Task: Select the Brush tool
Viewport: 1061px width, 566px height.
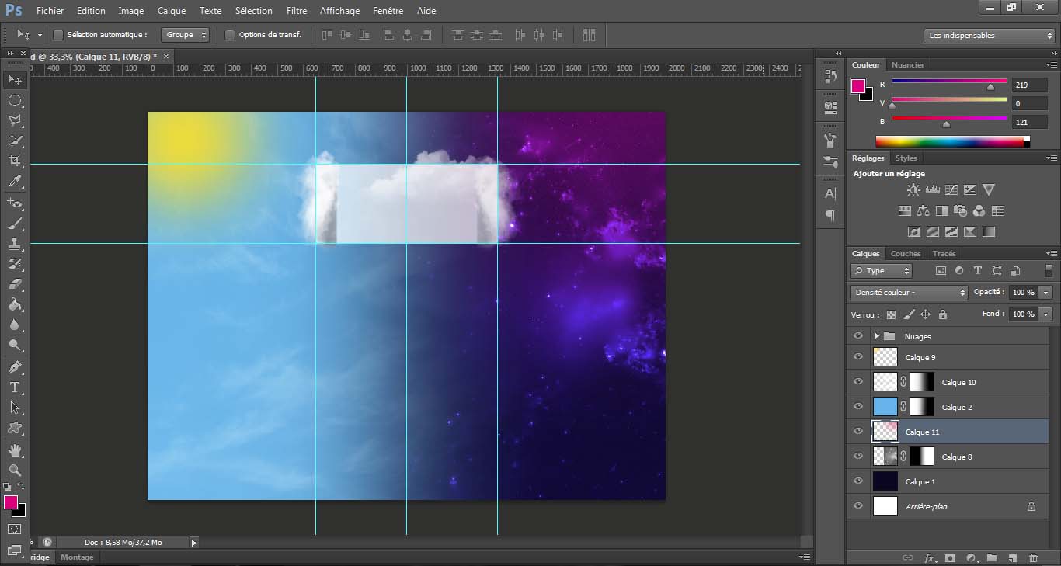Action: 15,224
